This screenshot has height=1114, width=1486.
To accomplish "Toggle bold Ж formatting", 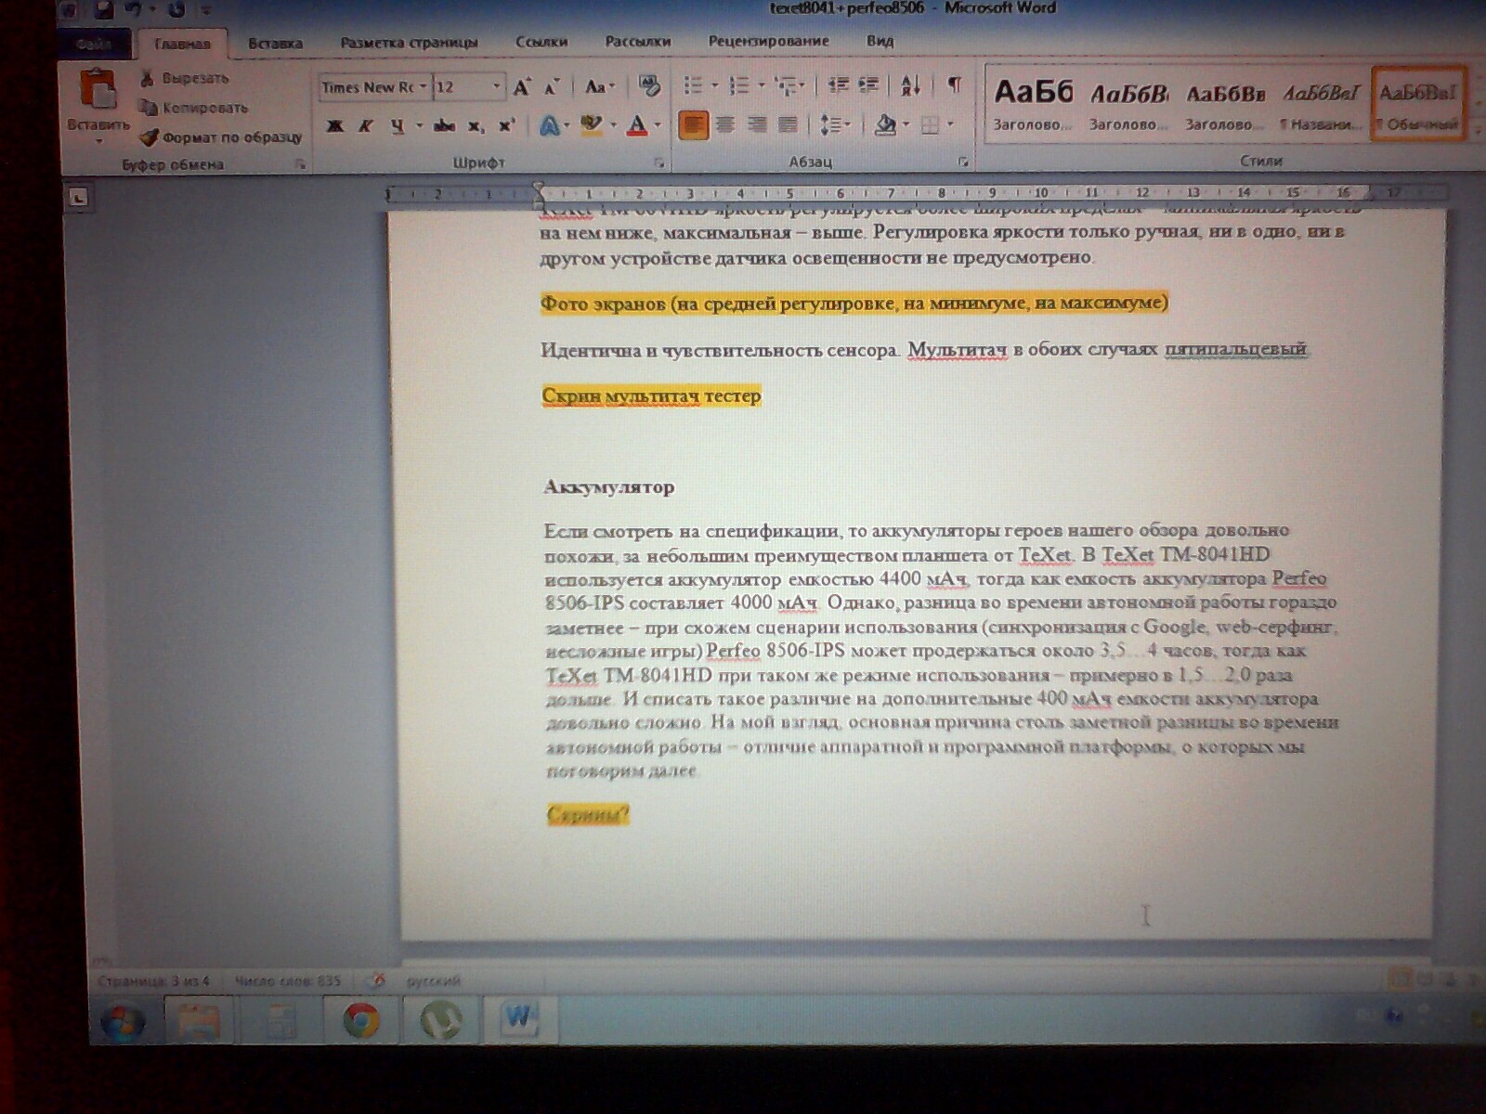I will 335,125.
